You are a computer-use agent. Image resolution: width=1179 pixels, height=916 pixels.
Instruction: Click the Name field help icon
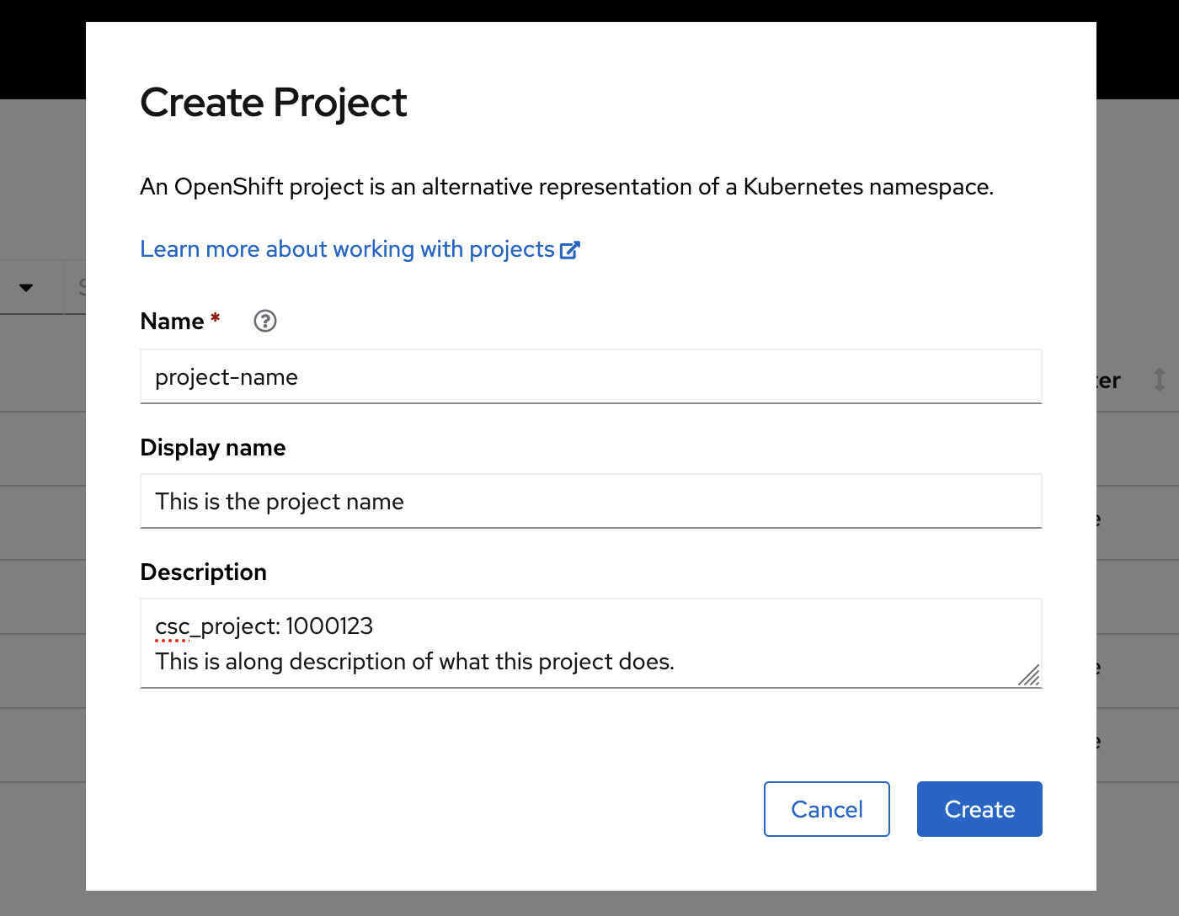[x=265, y=321]
